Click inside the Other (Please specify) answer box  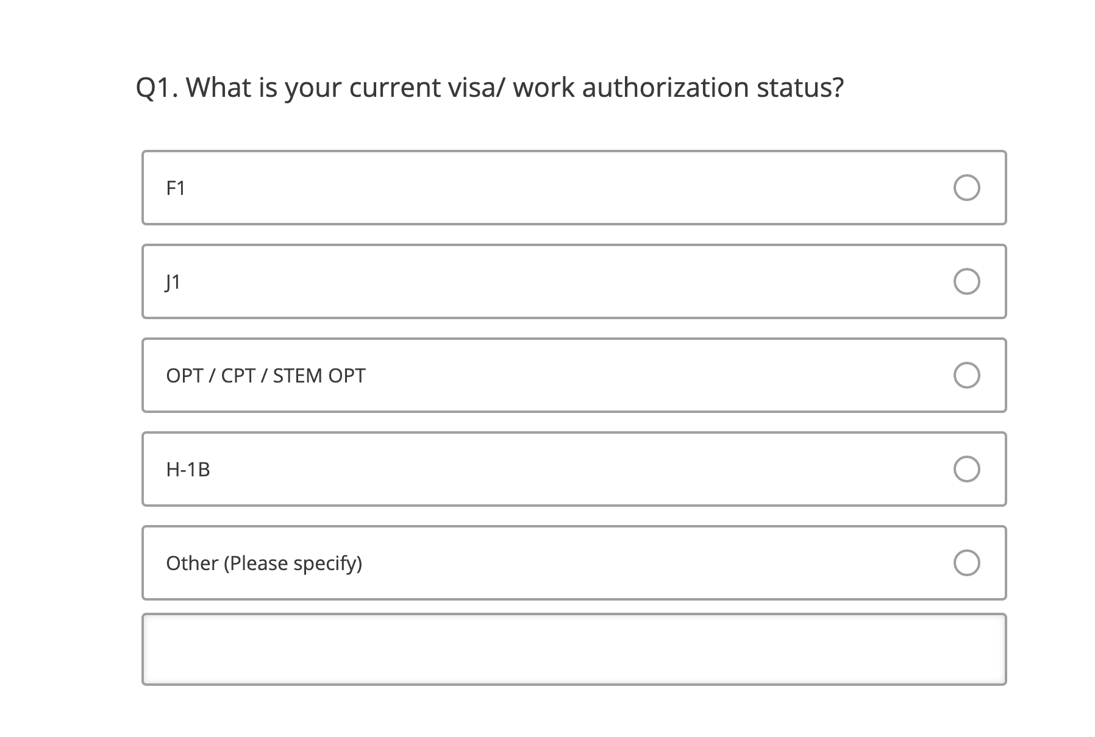574,563
